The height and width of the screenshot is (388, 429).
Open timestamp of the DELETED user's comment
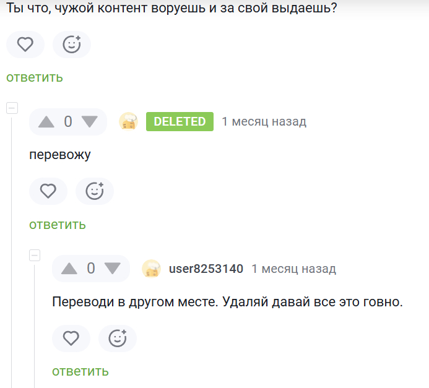[264, 122]
